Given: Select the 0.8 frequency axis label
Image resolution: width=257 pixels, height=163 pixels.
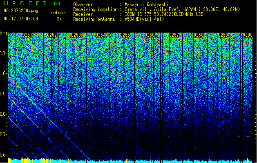Looking at the screenshot, I should click(3, 114).
